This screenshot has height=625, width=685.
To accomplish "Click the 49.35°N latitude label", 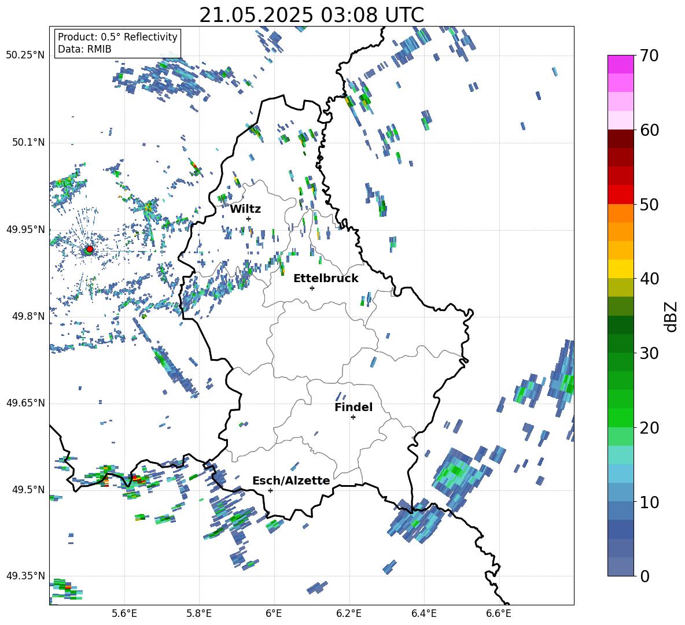I will pos(25,576).
